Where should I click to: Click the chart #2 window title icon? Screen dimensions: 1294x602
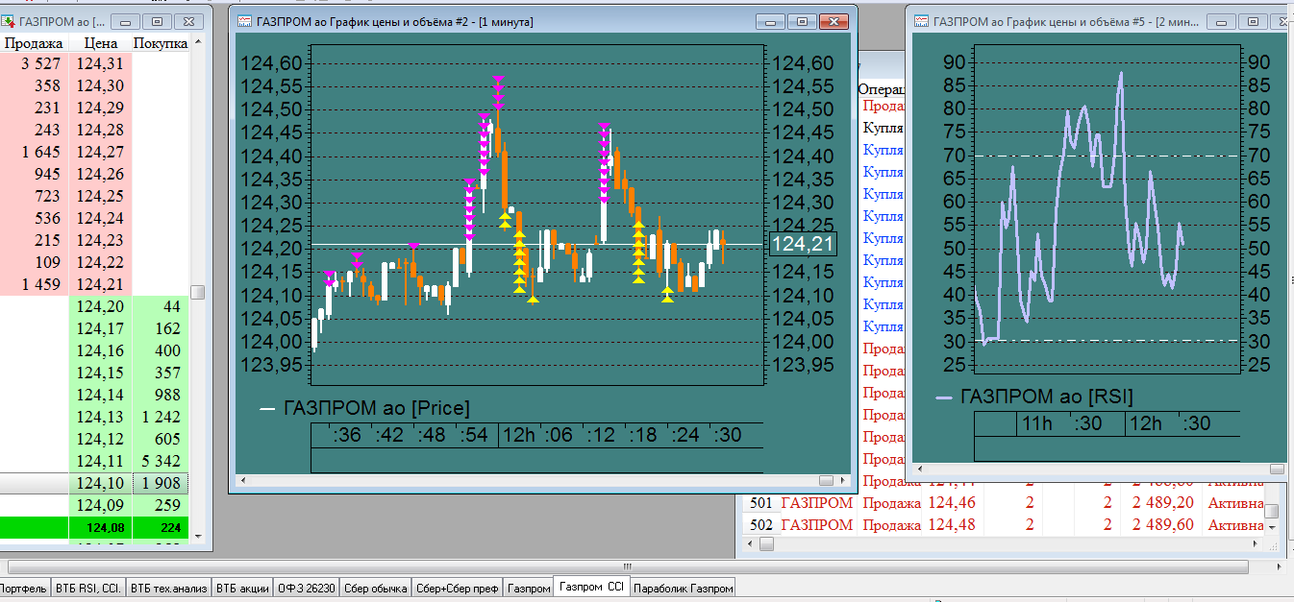(x=245, y=19)
